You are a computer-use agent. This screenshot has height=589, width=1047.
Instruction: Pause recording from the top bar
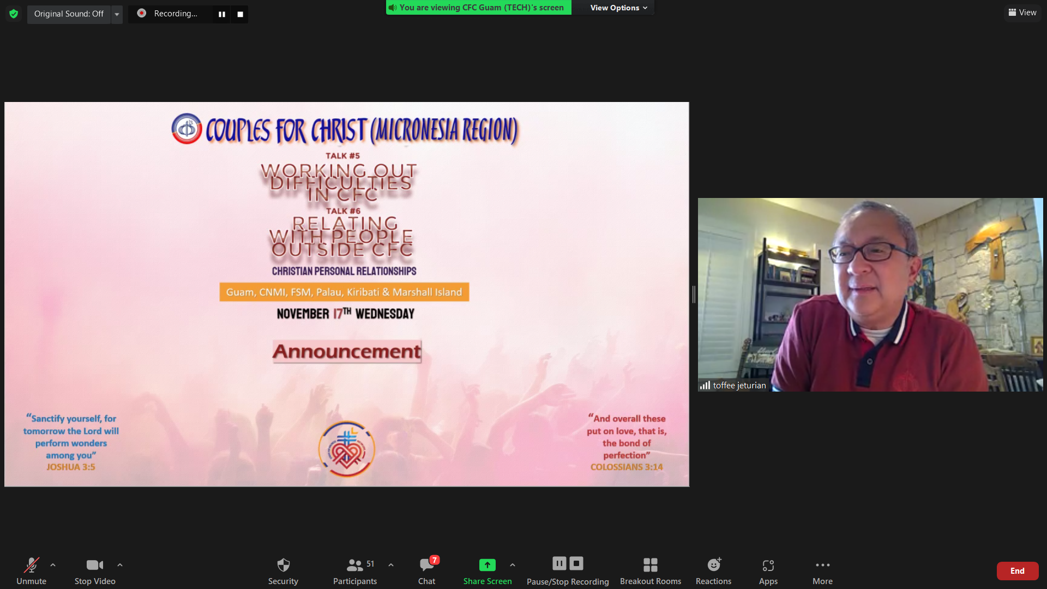[x=222, y=14]
